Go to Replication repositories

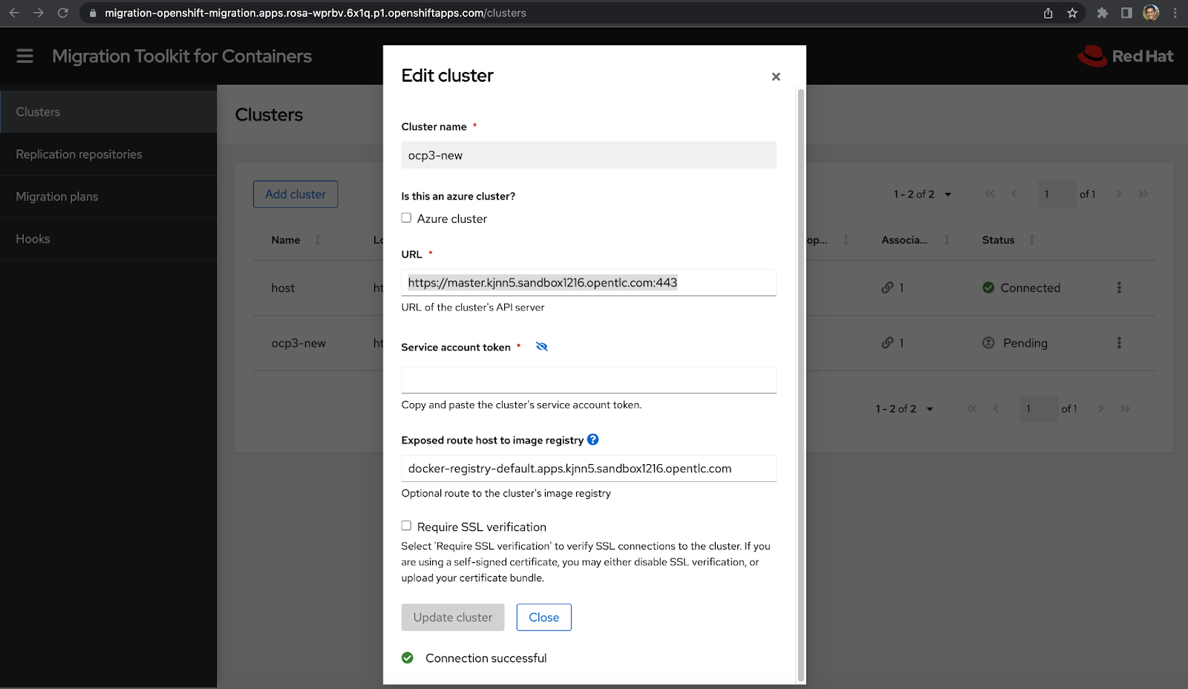point(79,154)
